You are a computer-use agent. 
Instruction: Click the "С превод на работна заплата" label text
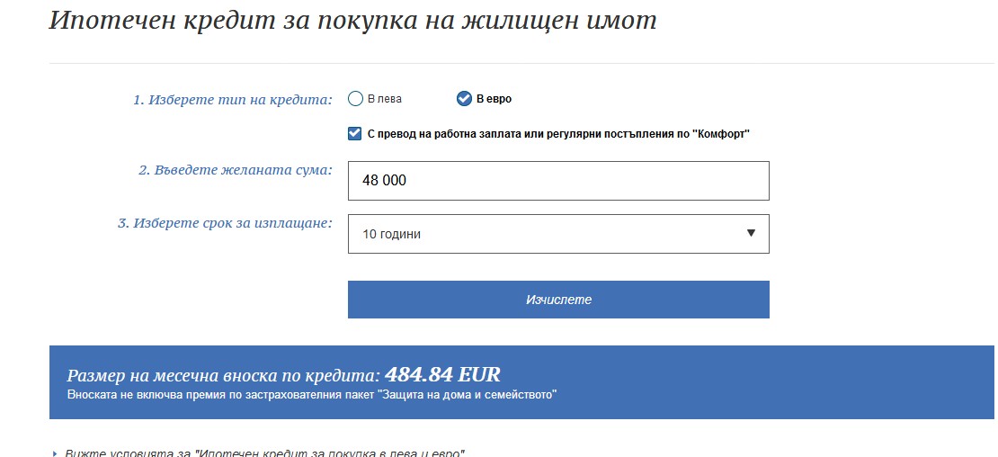pos(558,134)
